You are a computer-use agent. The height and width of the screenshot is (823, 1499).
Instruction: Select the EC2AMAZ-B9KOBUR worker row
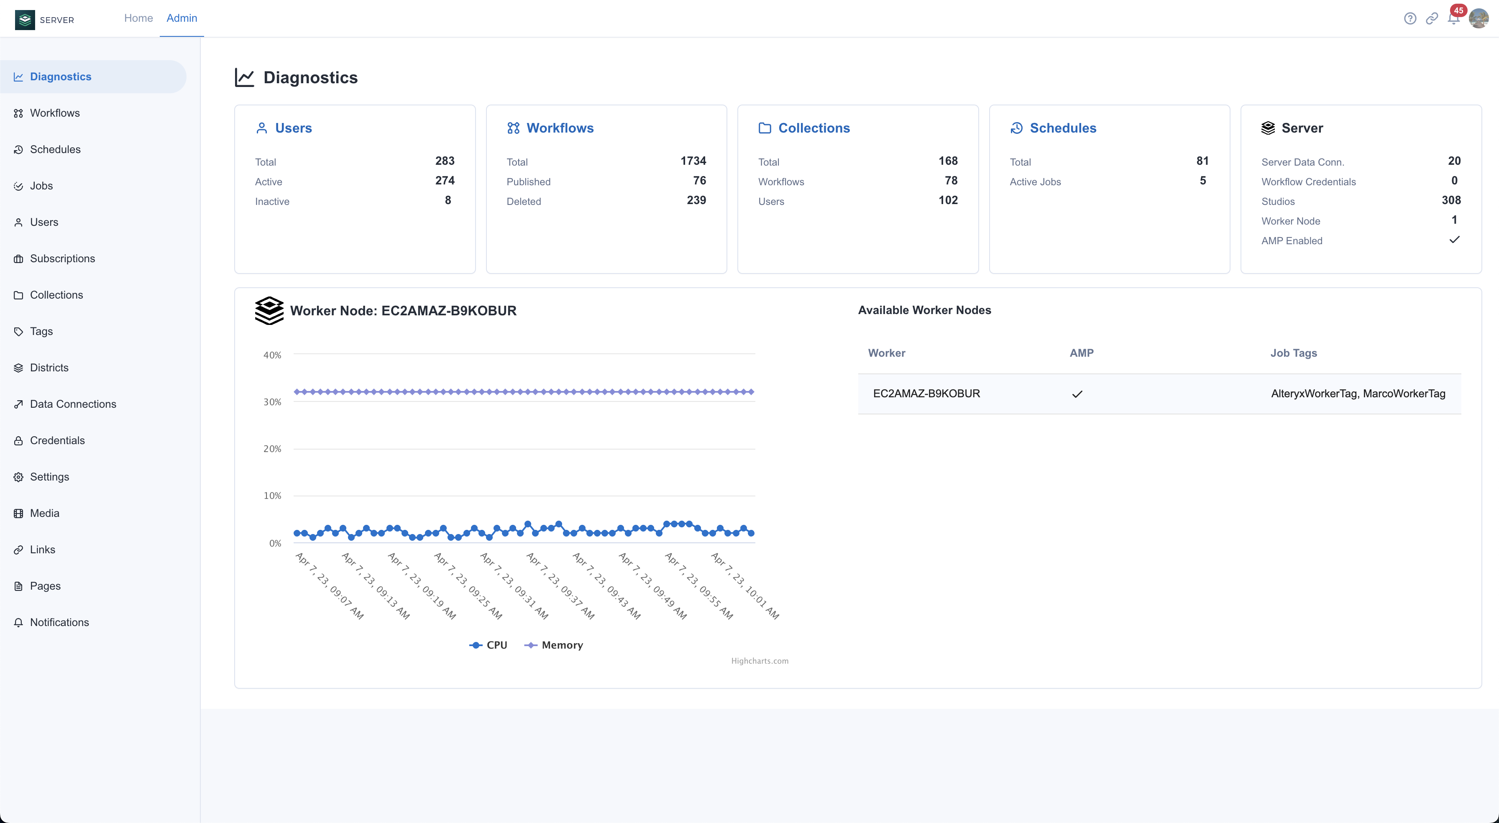[x=926, y=394]
